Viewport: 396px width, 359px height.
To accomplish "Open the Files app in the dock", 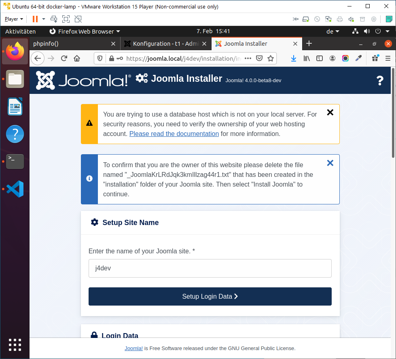I will coord(15,79).
